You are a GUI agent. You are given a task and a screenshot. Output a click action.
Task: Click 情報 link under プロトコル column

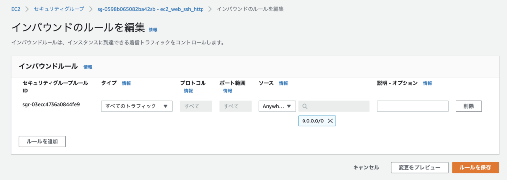[188, 91]
